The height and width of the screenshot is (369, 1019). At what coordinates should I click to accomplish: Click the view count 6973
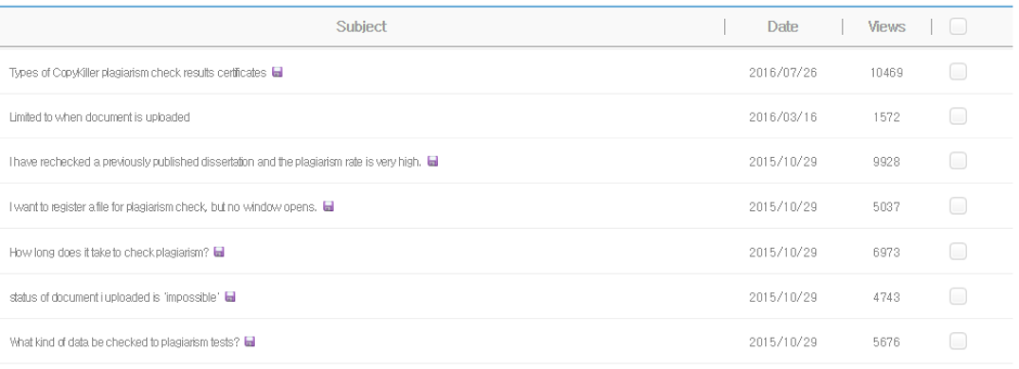click(x=886, y=253)
